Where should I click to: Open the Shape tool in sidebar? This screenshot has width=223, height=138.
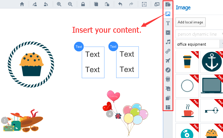(x=168, y=5)
